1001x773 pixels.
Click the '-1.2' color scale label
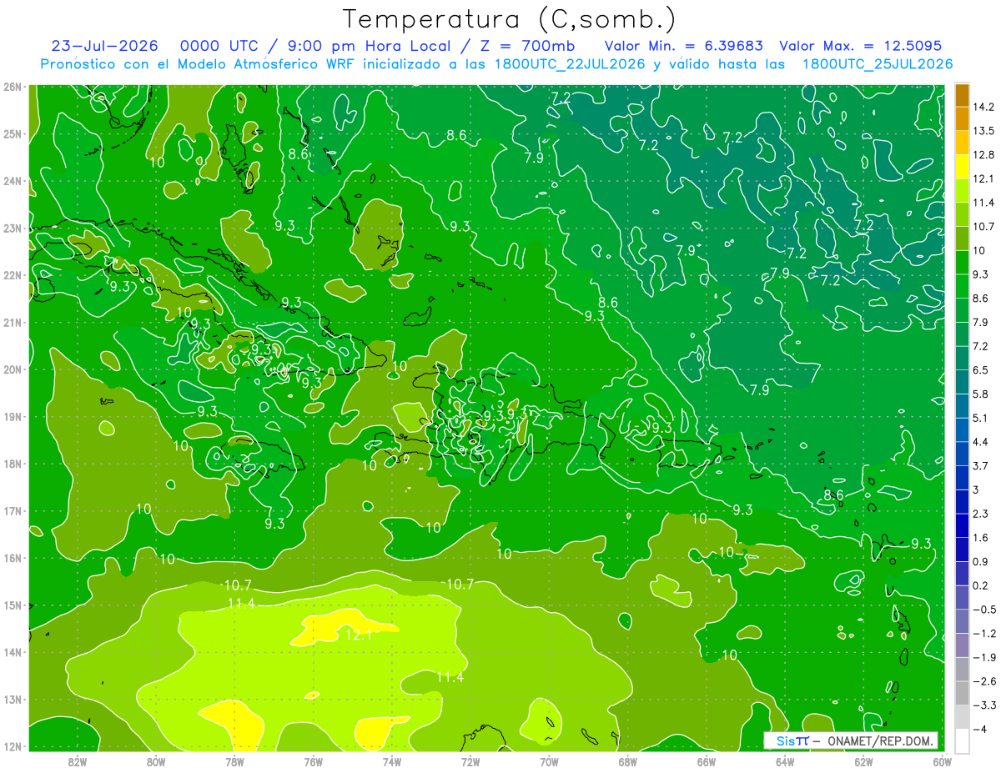[x=984, y=634]
